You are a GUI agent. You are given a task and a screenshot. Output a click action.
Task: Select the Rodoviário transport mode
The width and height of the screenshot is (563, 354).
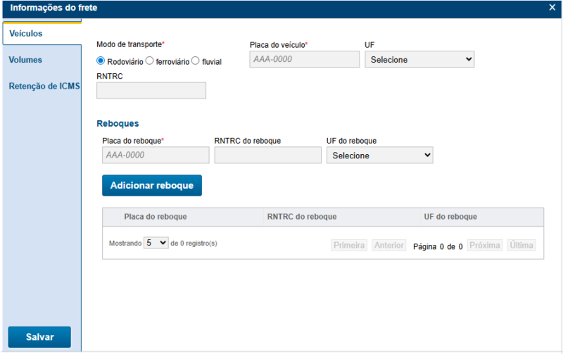point(101,61)
